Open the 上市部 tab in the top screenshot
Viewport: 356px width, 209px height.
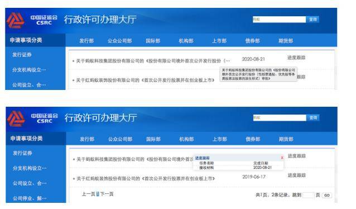pos(219,41)
